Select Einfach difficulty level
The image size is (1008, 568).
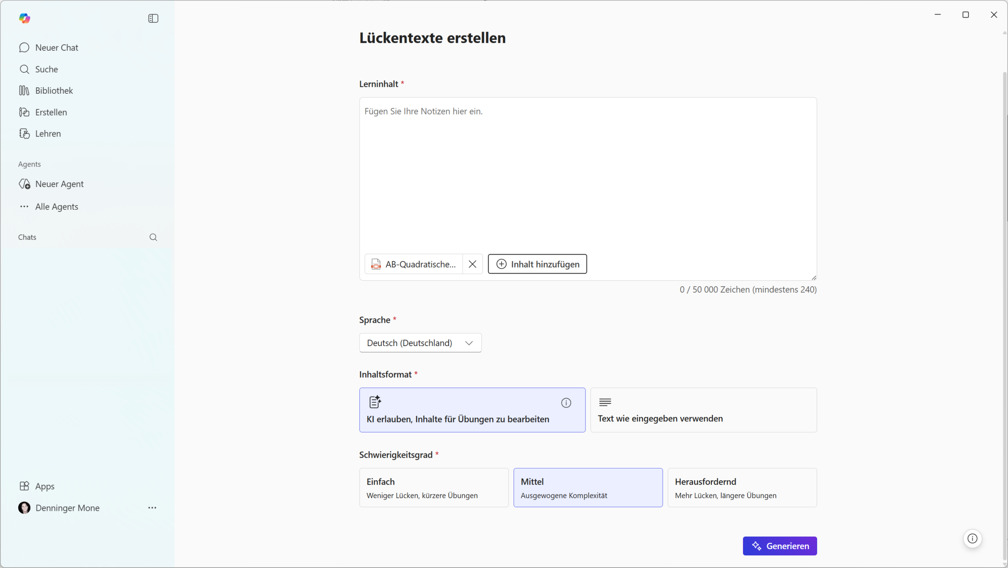(x=434, y=487)
